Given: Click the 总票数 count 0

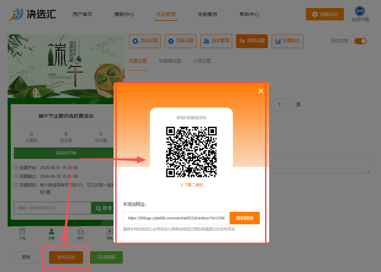Looking at the screenshot, I should [x=31, y=134].
